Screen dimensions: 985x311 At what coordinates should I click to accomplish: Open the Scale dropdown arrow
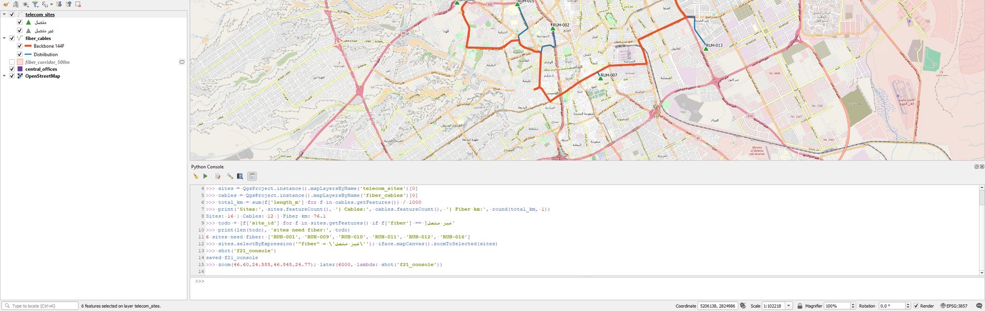[789, 306]
